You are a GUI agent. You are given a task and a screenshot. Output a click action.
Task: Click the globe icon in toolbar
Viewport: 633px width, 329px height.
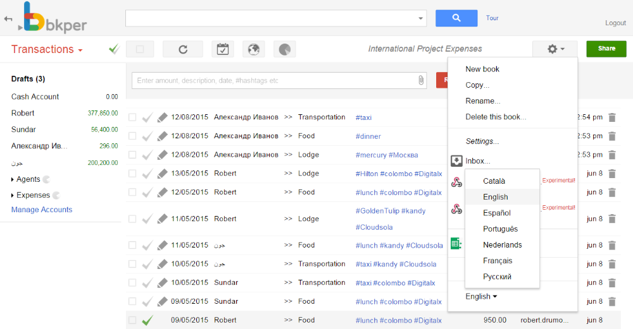pyautogui.click(x=254, y=49)
